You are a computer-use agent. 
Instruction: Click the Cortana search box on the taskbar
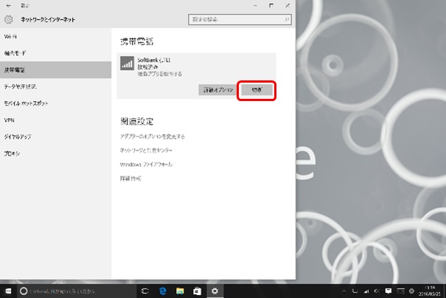(x=77, y=291)
